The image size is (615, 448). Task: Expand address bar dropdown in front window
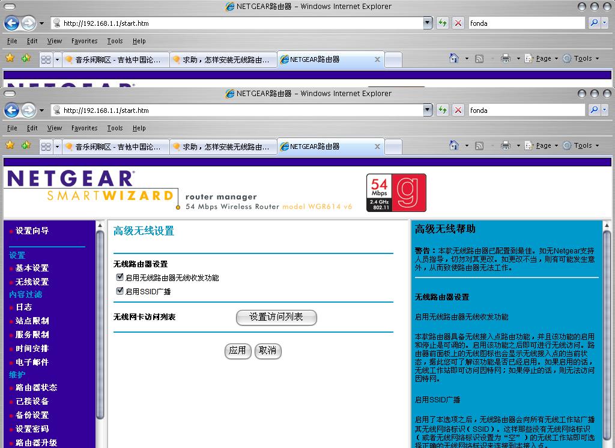click(x=428, y=110)
